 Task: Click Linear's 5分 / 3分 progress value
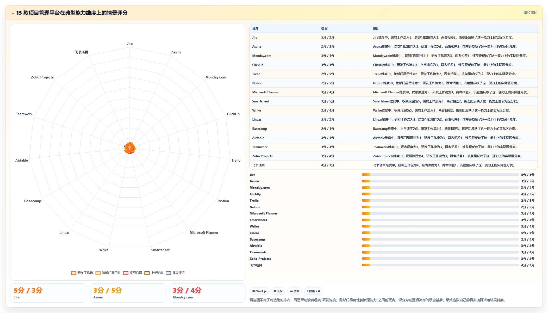tap(528, 233)
